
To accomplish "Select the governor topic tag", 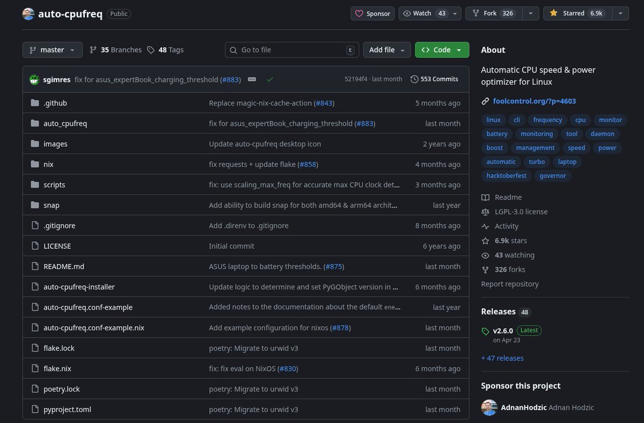I will pyautogui.click(x=553, y=176).
